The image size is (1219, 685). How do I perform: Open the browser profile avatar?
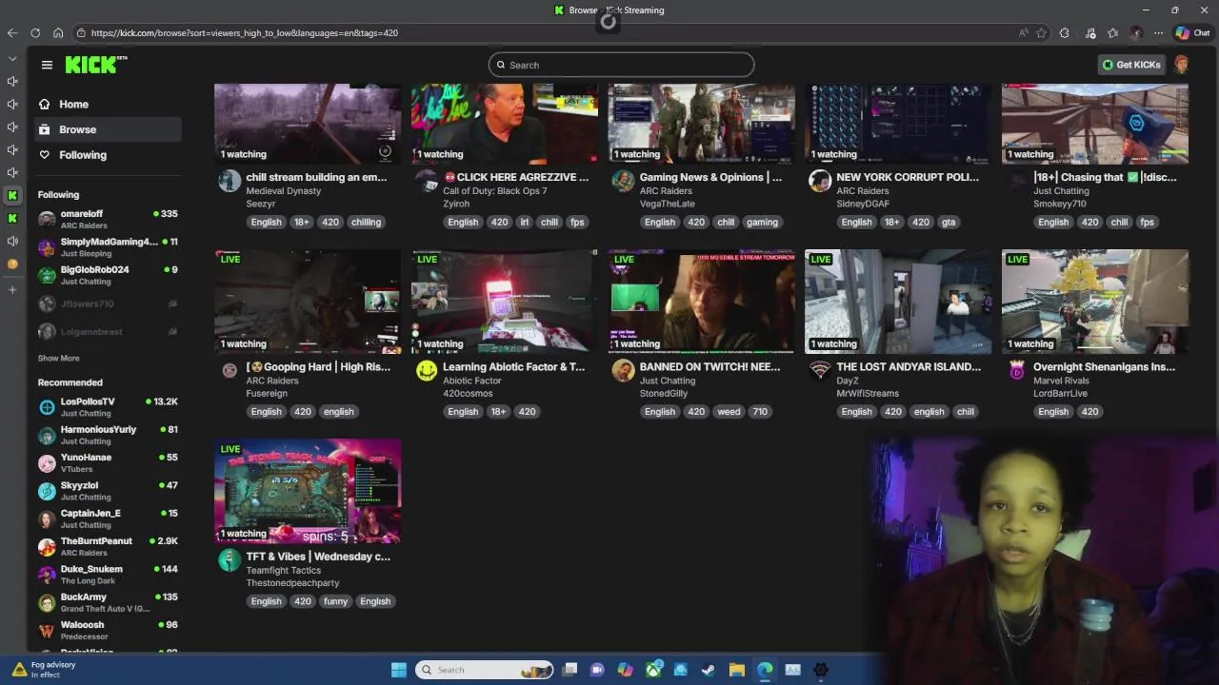click(x=1135, y=32)
